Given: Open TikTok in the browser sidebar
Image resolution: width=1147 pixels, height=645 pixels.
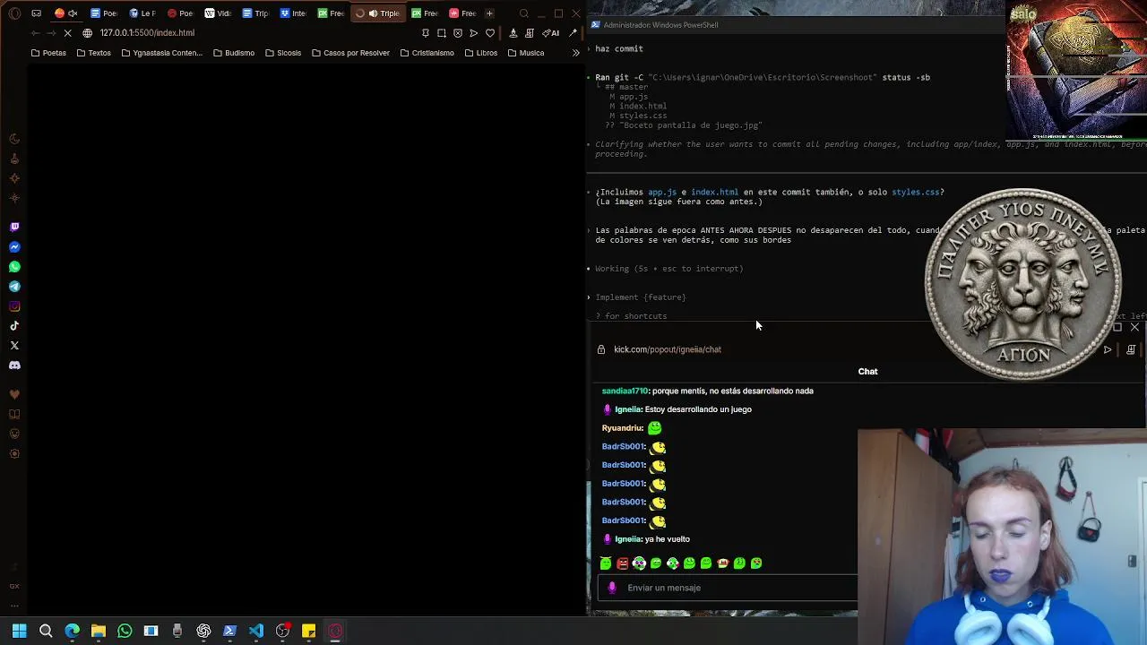Looking at the screenshot, I should pyautogui.click(x=14, y=326).
